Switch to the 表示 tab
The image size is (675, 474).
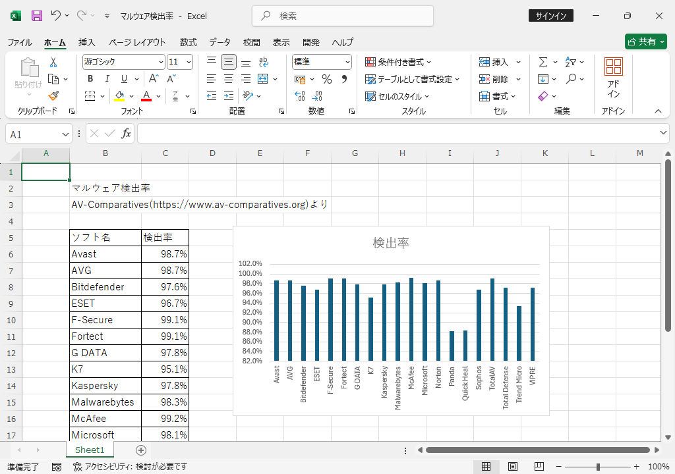click(281, 42)
